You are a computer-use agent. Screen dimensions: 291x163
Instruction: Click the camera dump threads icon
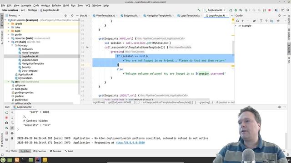click(6, 123)
